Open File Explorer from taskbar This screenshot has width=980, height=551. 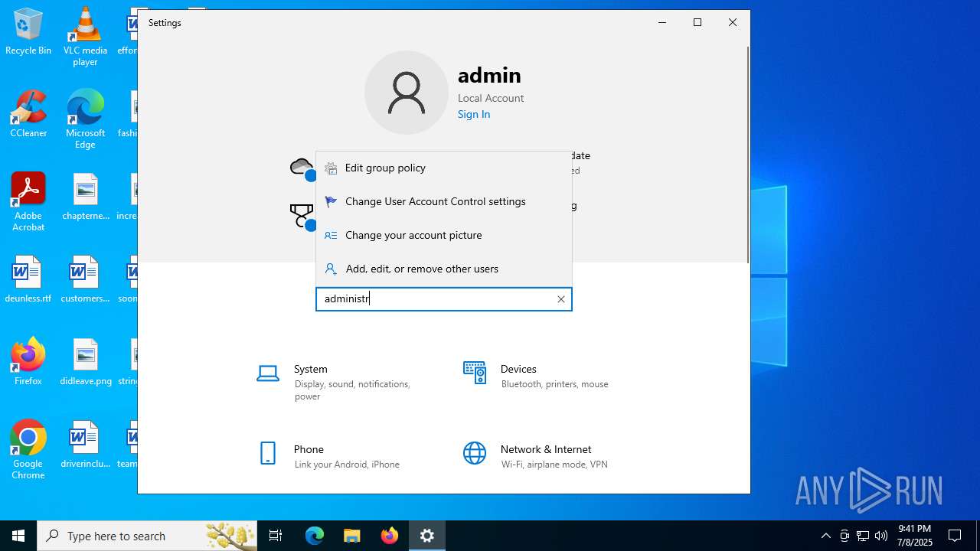tap(352, 536)
